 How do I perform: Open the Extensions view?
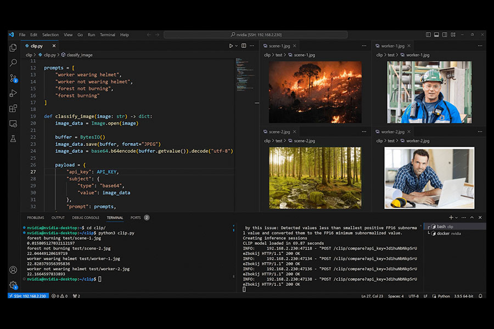(x=13, y=109)
